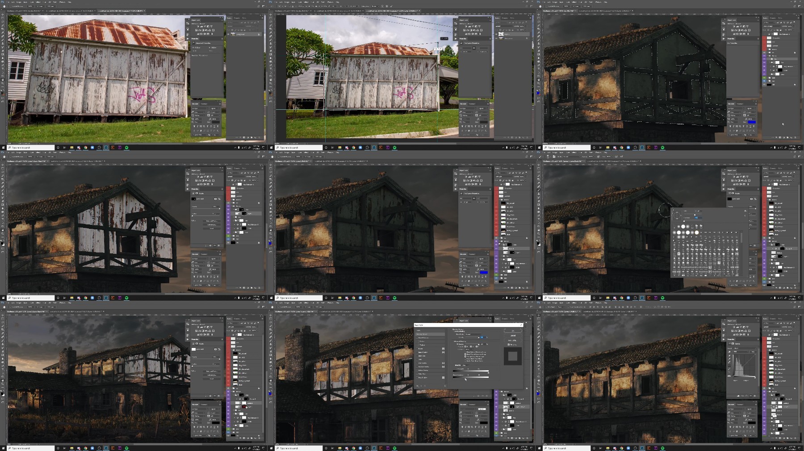
Task: Click Cancel in Layer Style dialog
Action: coord(513,335)
